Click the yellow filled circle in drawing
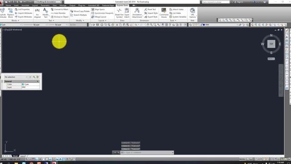The height and width of the screenshot is (164, 291). (59, 41)
